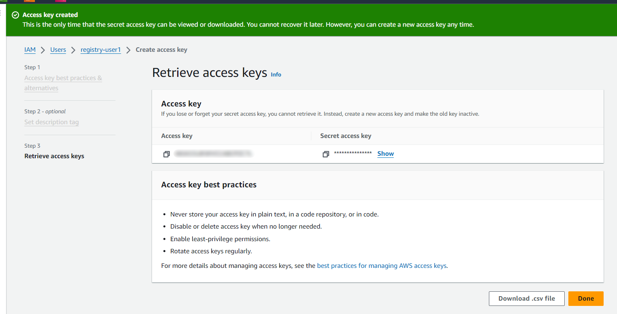Image resolution: width=617 pixels, height=314 pixels.
Task: Open best practices for managing AWS access keys
Action: pyautogui.click(x=381, y=266)
